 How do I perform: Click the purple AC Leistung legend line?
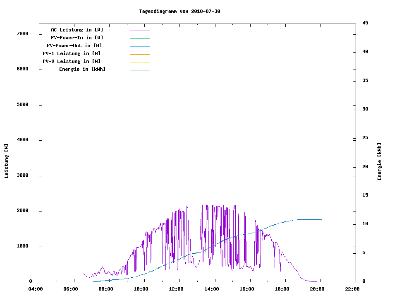(x=139, y=31)
